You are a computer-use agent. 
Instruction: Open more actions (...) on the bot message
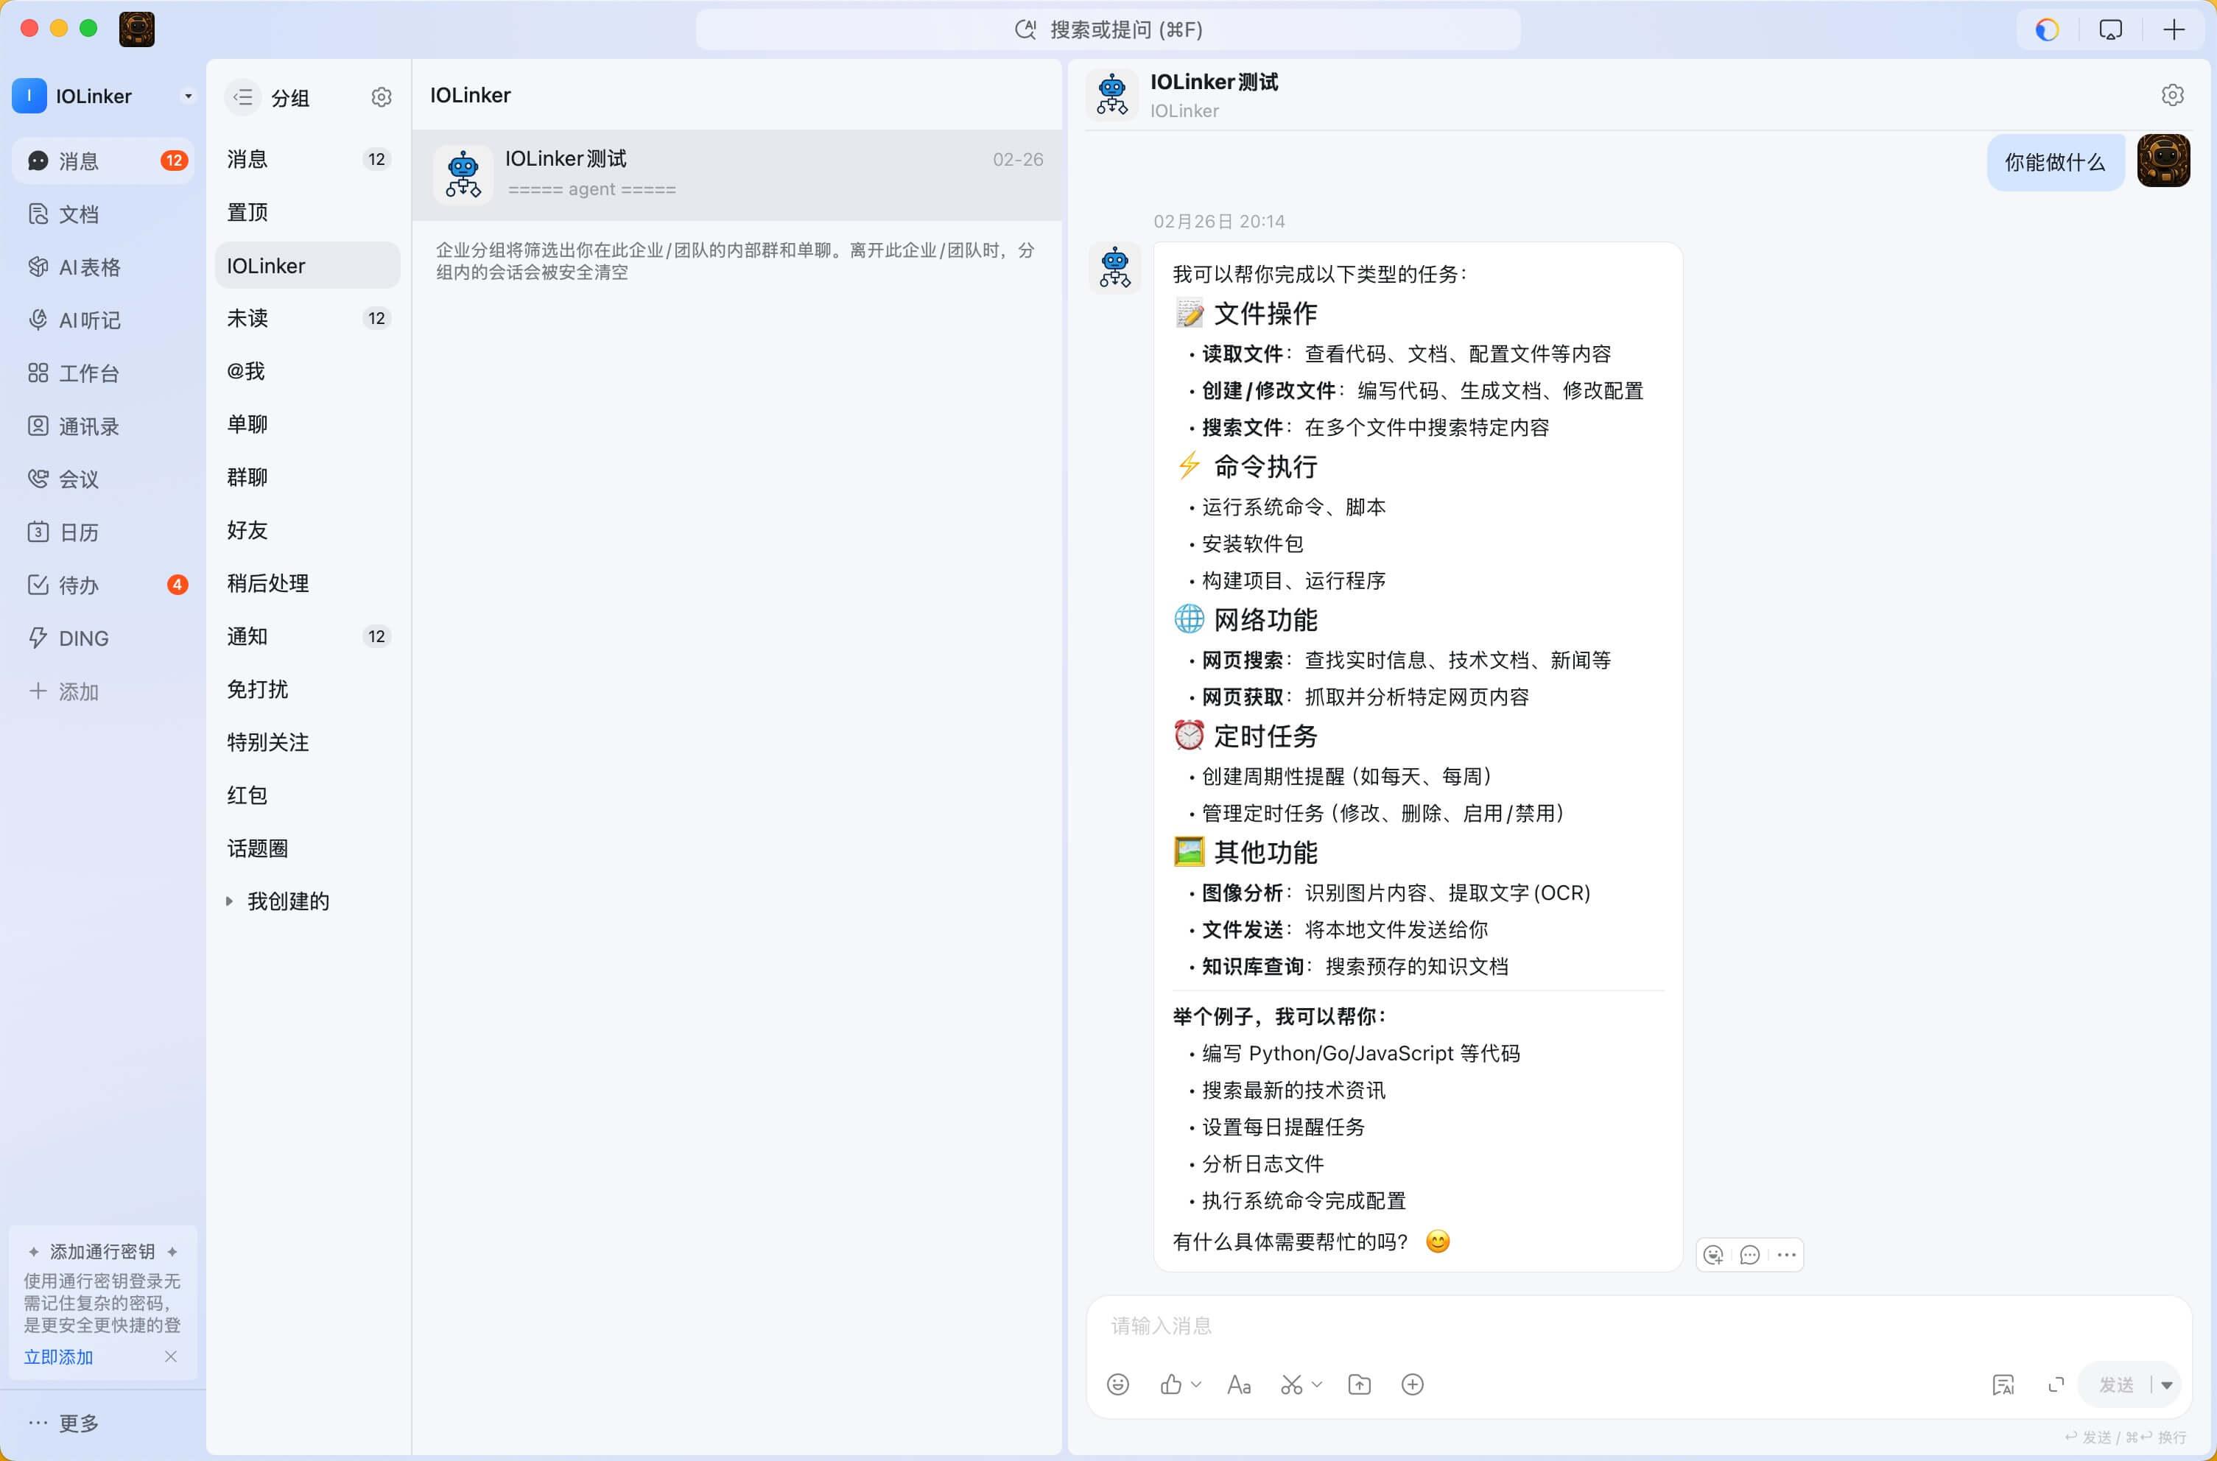(1785, 1254)
